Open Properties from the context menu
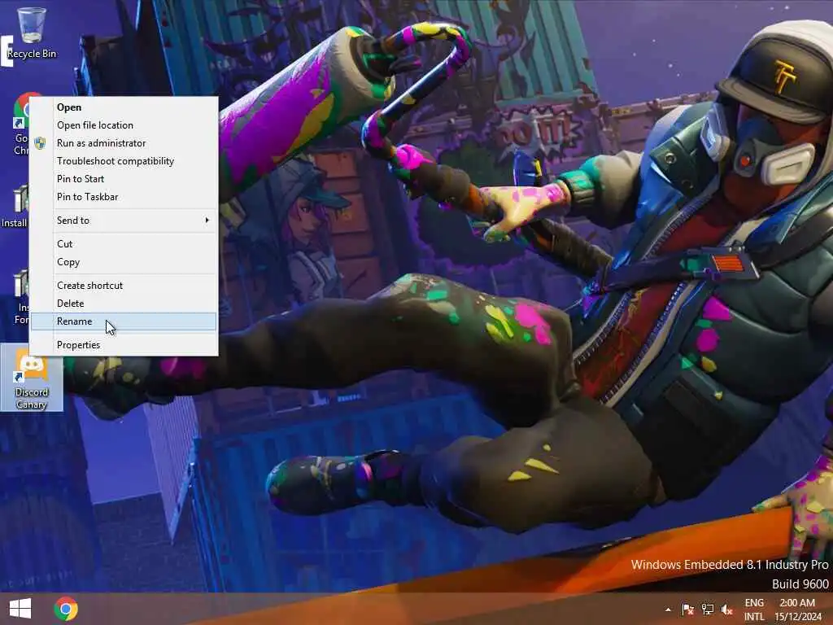 click(124, 345)
